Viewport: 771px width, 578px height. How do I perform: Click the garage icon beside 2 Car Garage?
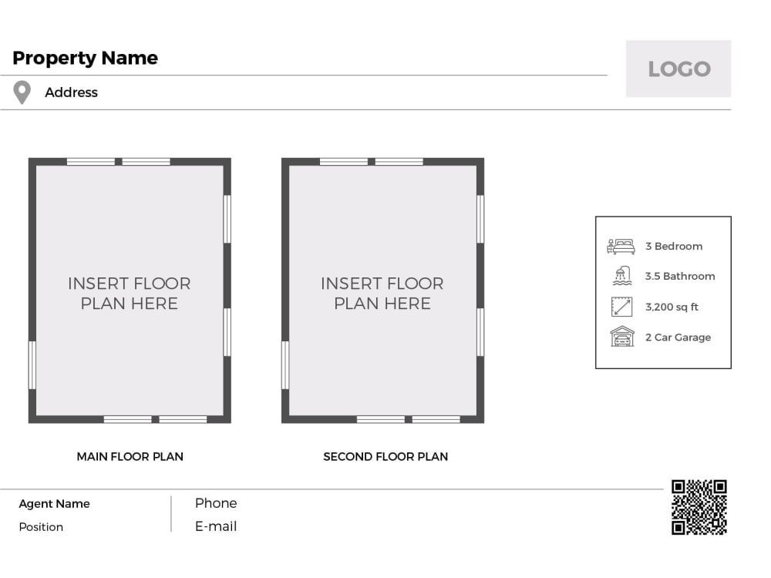(622, 337)
